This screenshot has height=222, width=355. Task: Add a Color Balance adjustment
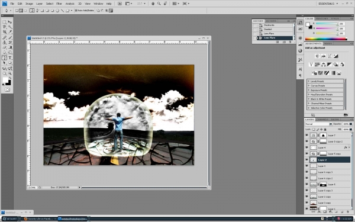[323, 65]
